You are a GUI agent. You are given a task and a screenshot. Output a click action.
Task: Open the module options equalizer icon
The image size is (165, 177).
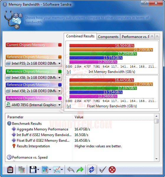pos(10,170)
